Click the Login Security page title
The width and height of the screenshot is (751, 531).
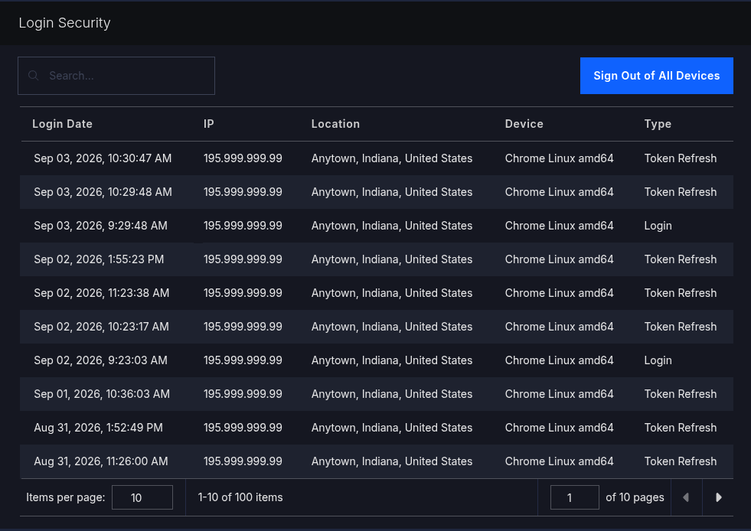click(x=64, y=23)
